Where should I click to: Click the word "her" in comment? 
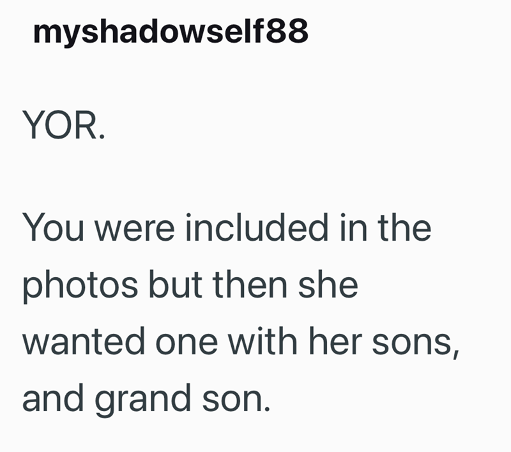point(335,341)
